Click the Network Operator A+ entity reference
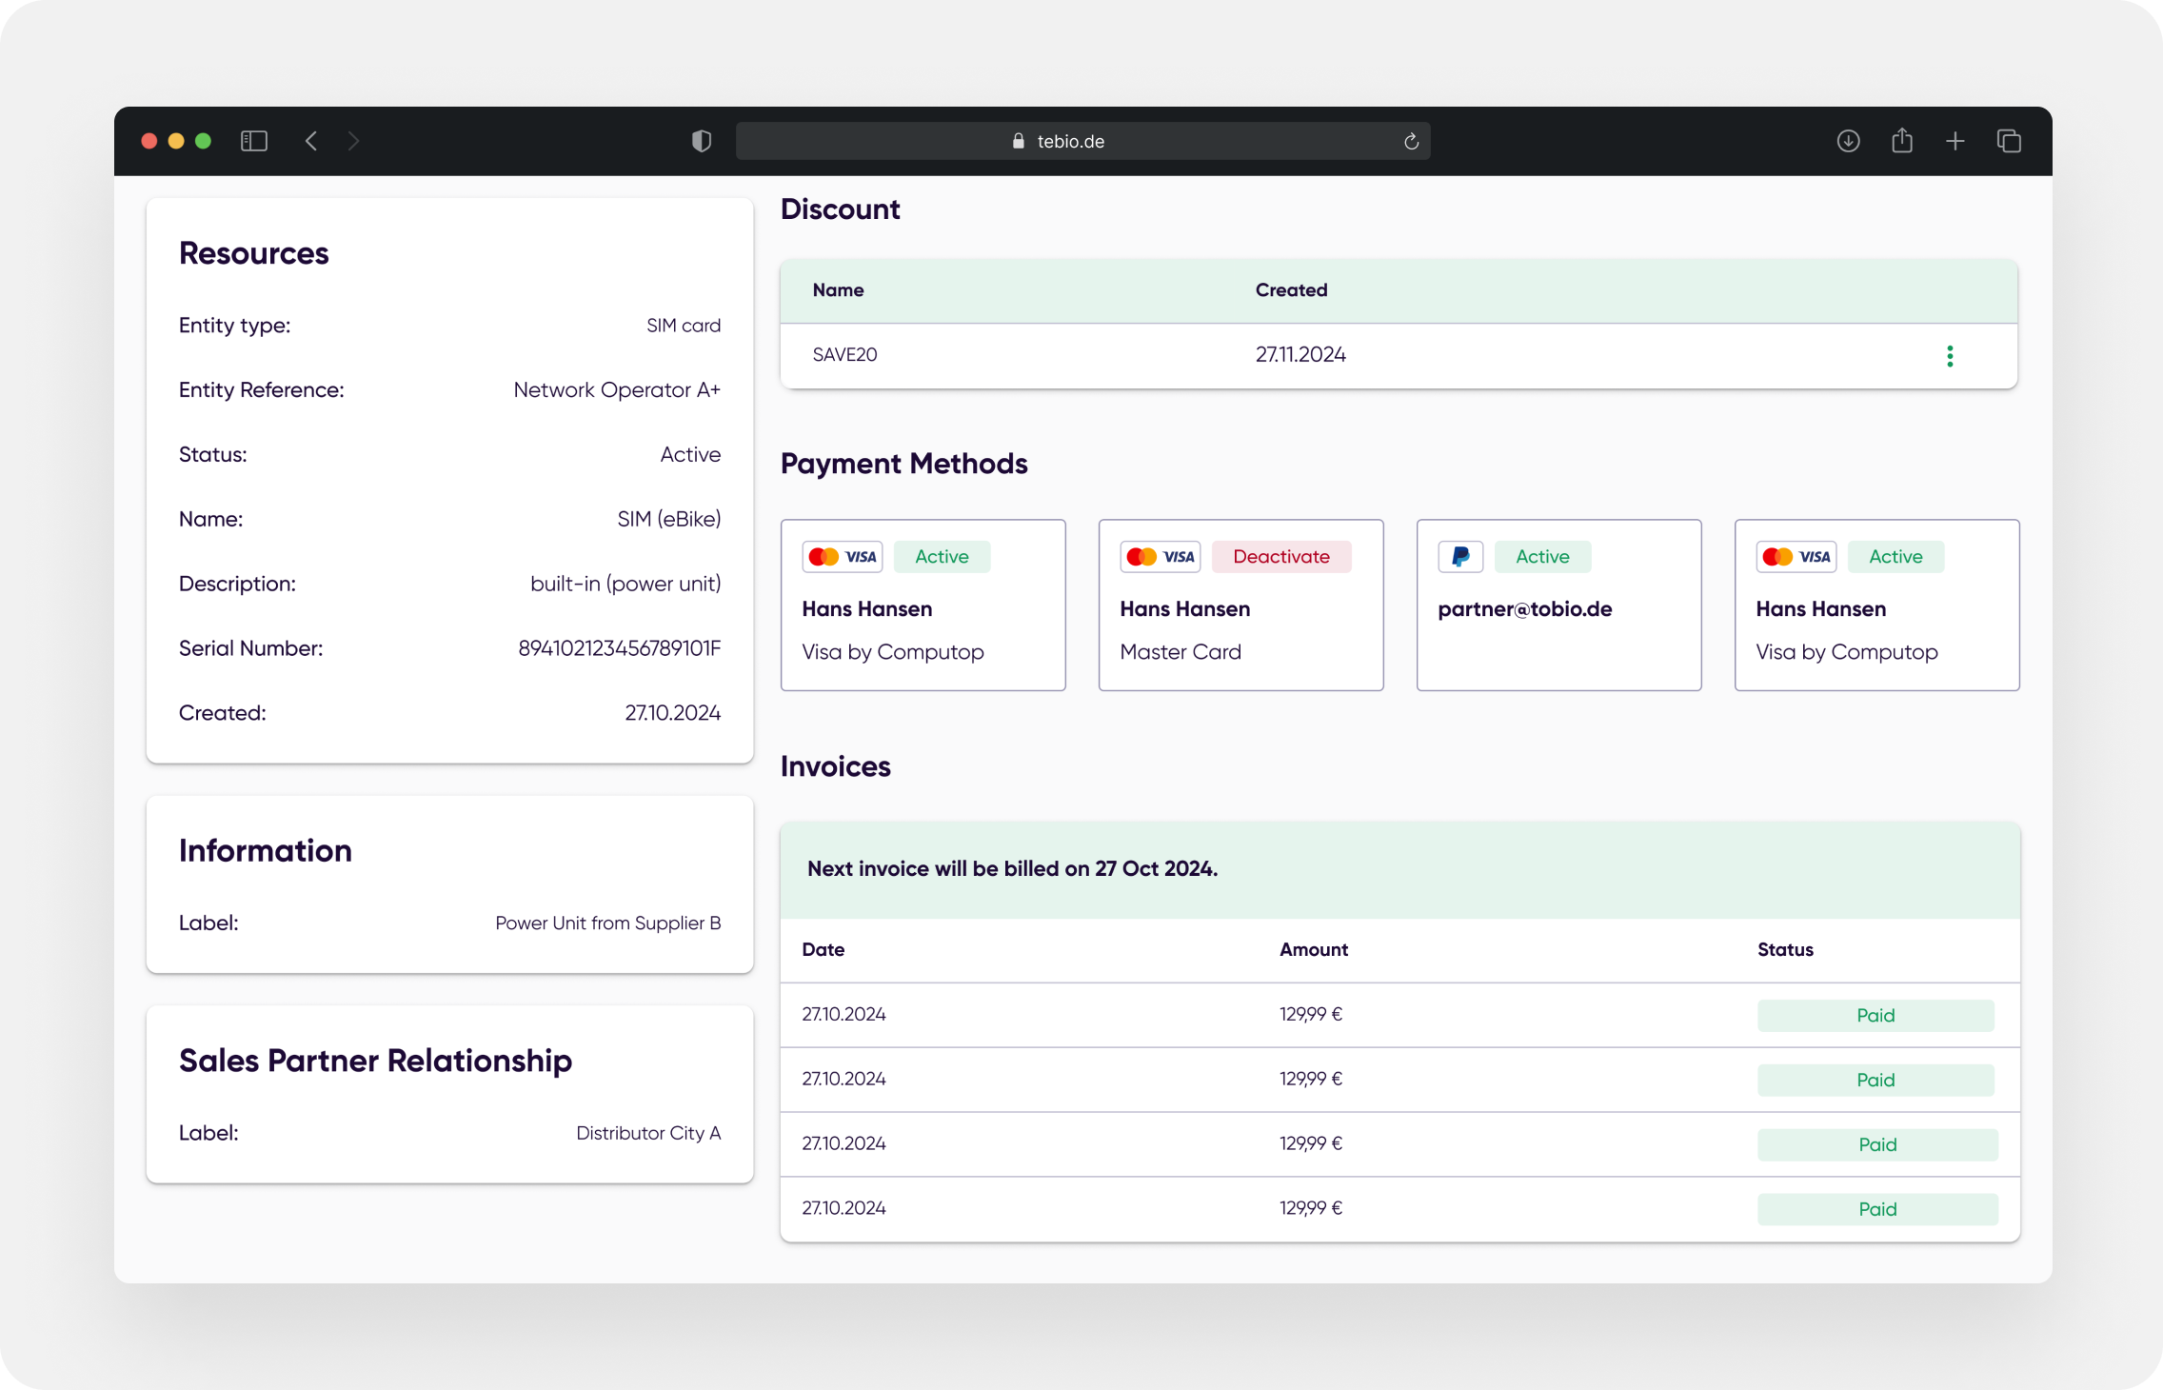This screenshot has width=2163, height=1390. 617,390
